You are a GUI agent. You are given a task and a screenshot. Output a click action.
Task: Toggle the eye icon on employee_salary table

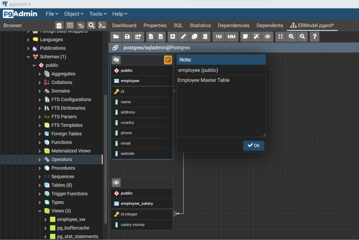(116, 182)
